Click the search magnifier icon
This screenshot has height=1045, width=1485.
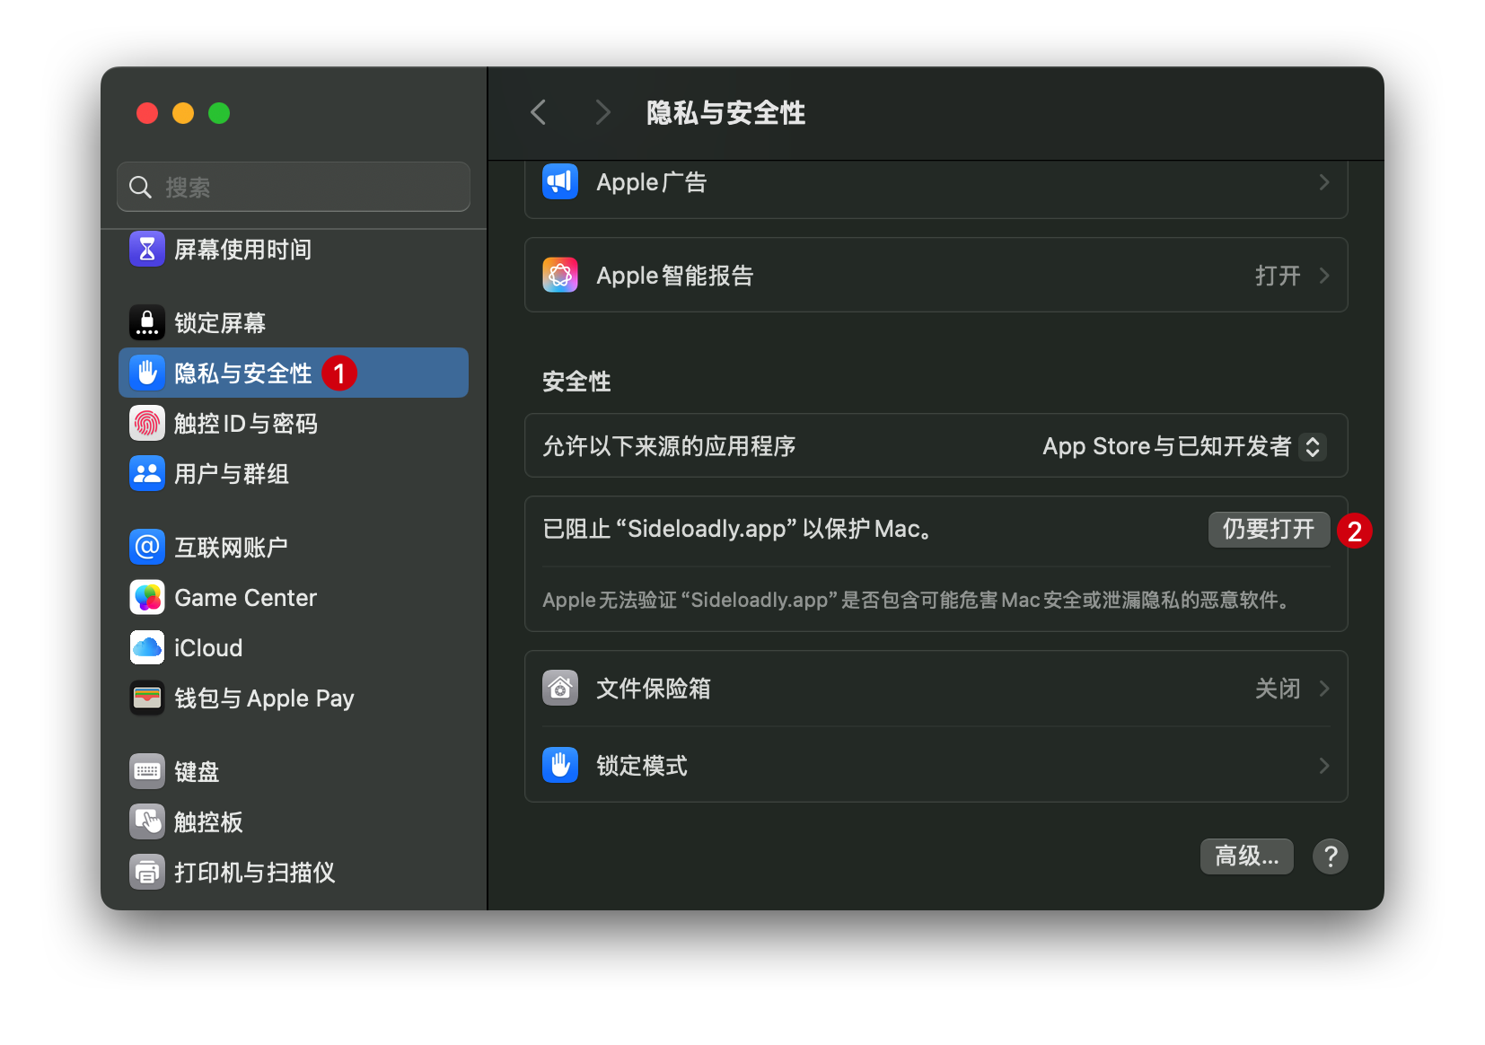(141, 188)
